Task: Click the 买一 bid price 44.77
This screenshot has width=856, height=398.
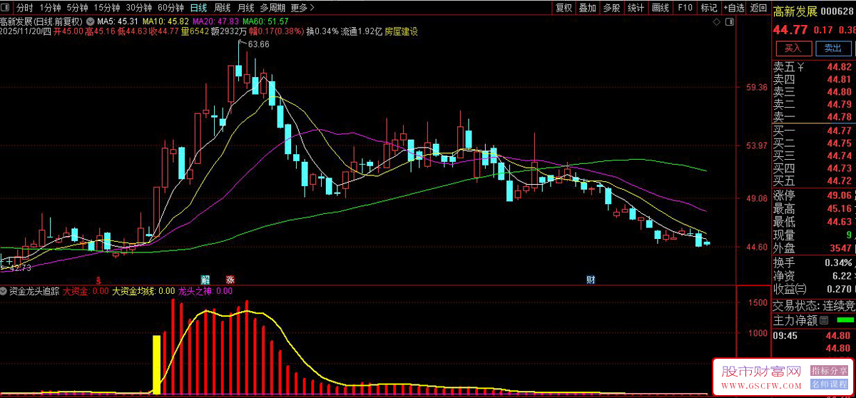Action: point(839,131)
